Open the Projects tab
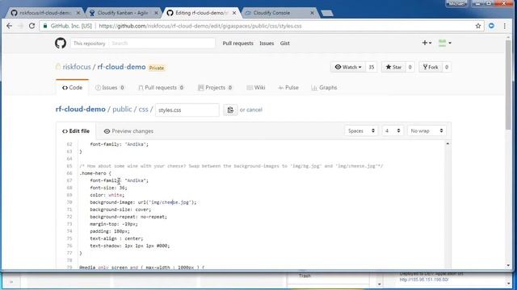Image resolution: width=517 pixels, height=290 pixels. pos(216,88)
